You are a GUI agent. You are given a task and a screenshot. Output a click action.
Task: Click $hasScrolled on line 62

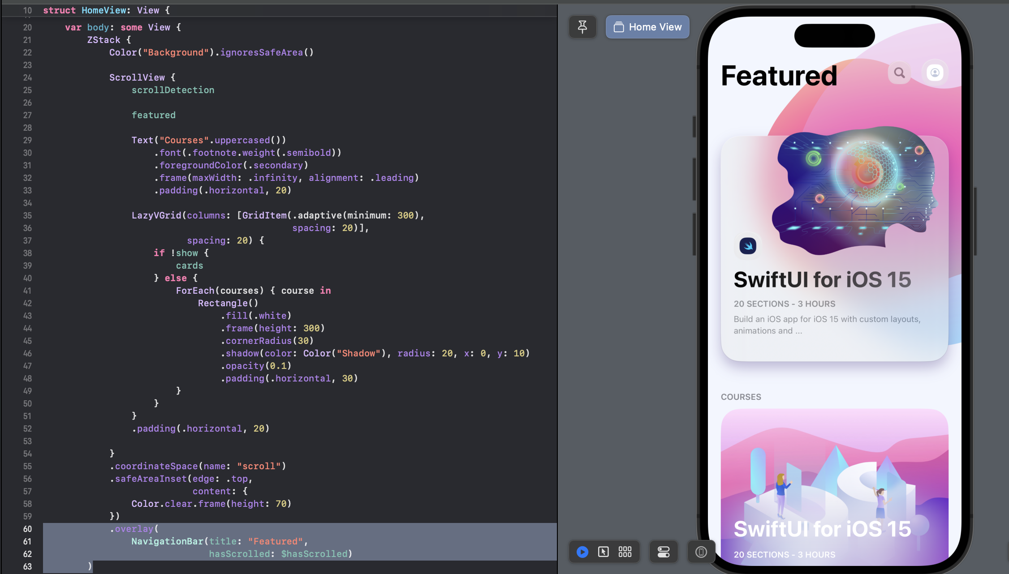click(x=314, y=554)
